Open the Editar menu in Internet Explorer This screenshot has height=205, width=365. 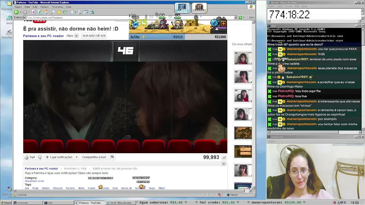27,7
